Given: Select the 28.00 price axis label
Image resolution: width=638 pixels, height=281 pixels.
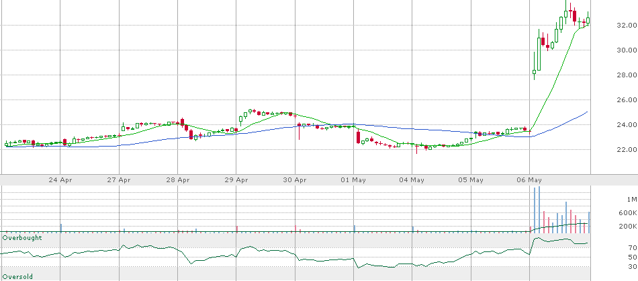Looking at the screenshot, I should (x=627, y=75).
